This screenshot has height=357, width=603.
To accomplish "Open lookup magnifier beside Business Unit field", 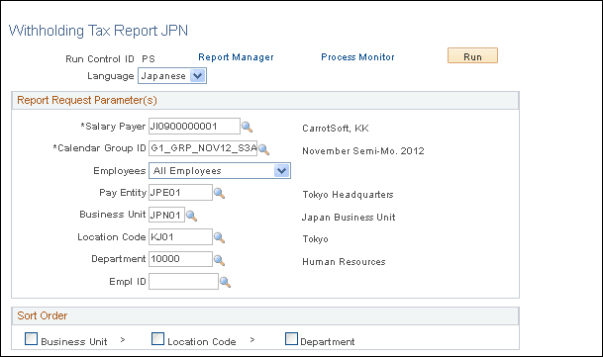I will click(191, 216).
